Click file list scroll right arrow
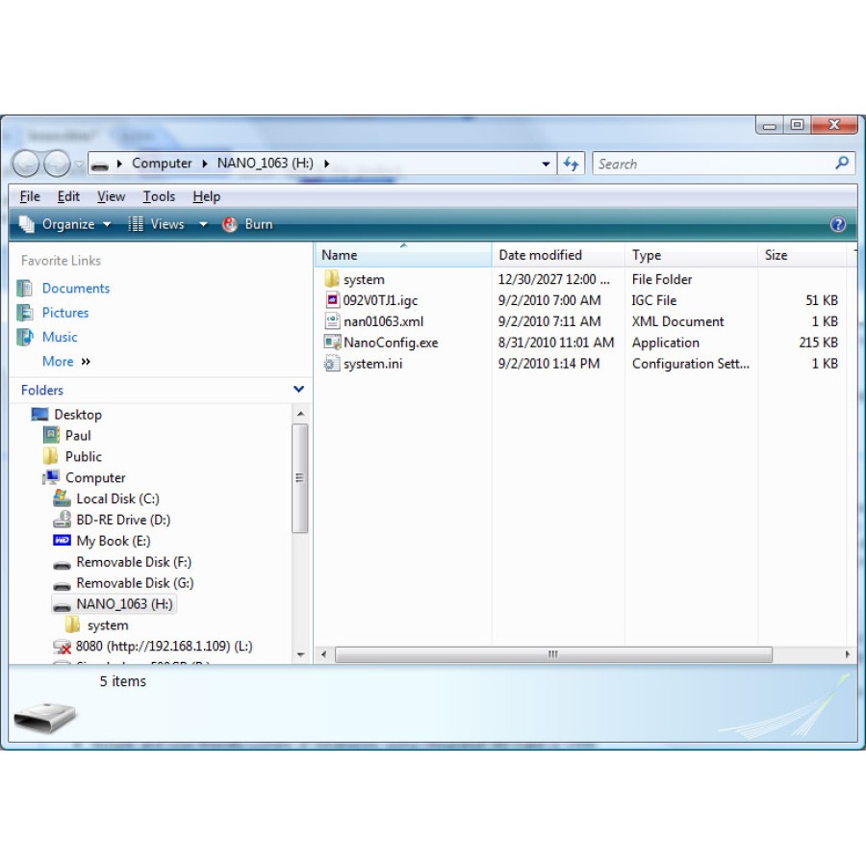 (x=847, y=654)
